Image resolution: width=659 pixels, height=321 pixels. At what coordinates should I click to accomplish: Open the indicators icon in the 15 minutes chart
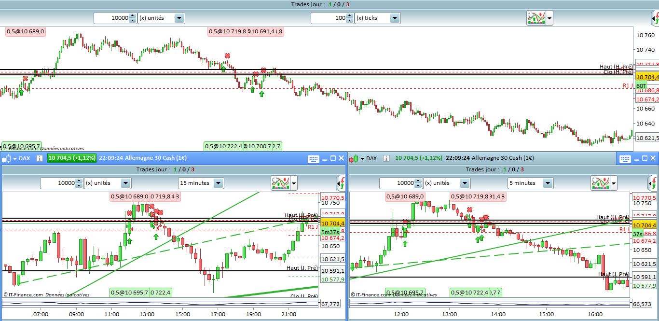[x=280, y=183]
